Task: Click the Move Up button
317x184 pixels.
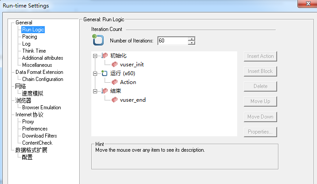Action: (260, 101)
